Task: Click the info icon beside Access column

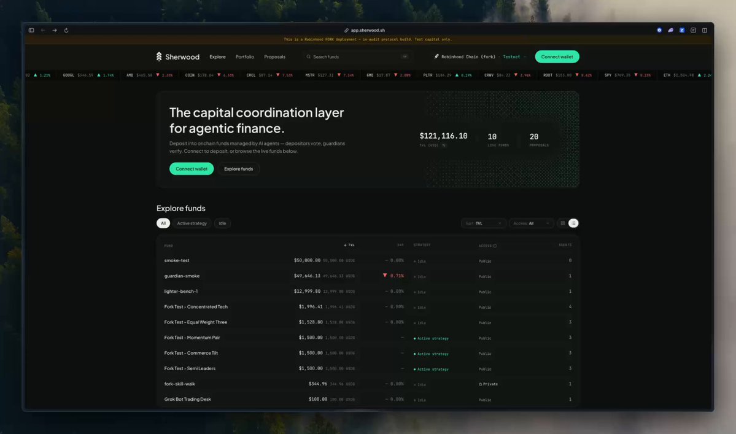Action: click(x=495, y=246)
